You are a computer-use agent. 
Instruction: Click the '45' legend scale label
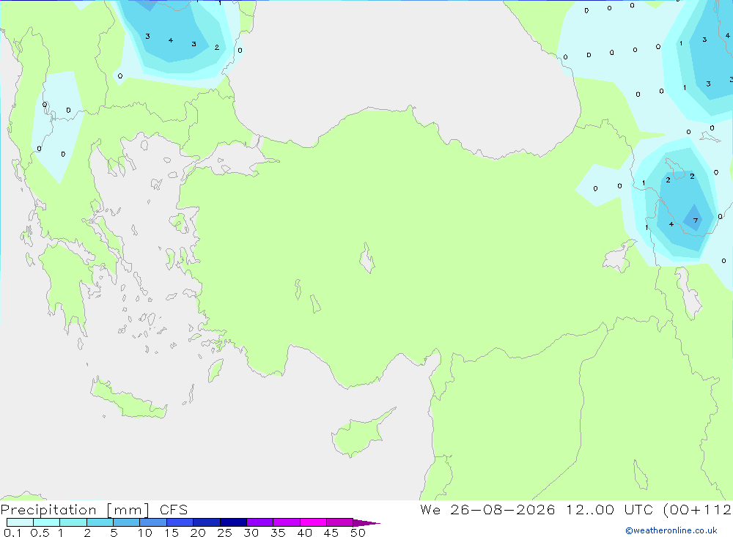[331, 533]
